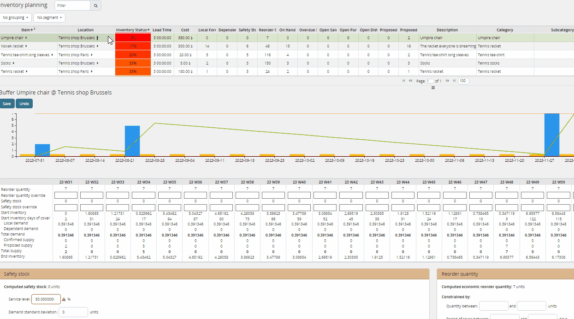Click the Save button
The height and width of the screenshot is (319, 574).
tap(7, 104)
